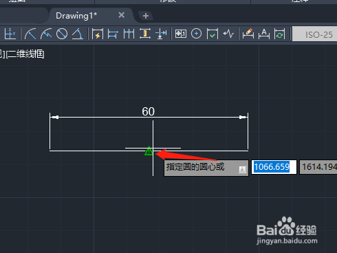Select the Jogged Linear tool

coord(228,34)
